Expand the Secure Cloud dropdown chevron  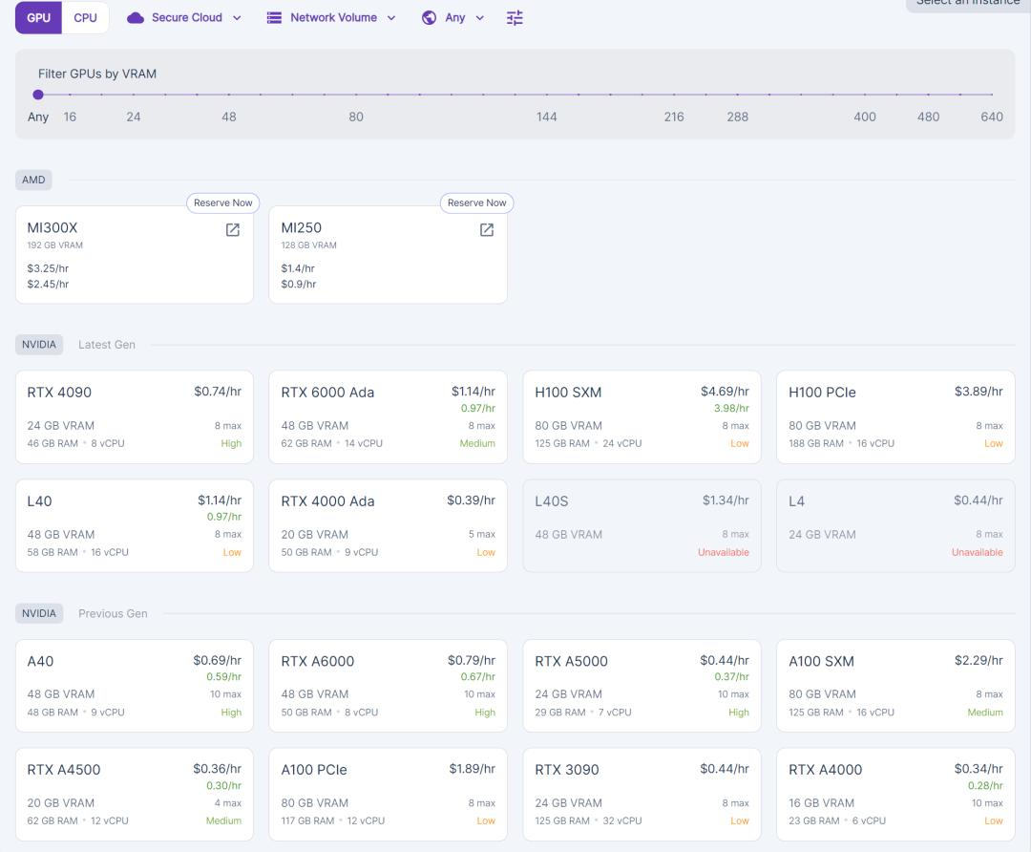(237, 18)
